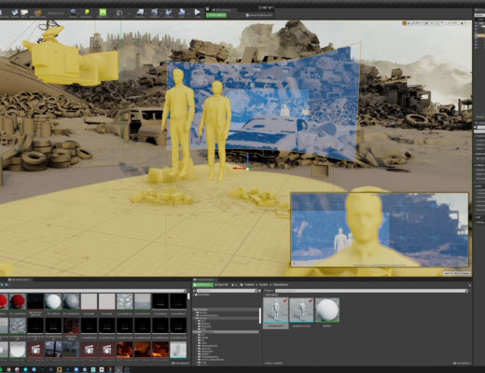
Task: Click the folder tree vertical scrollbar
Action: [x=260, y=315]
